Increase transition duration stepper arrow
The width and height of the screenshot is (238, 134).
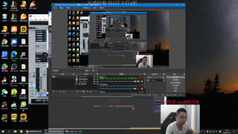[x=164, y=80]
